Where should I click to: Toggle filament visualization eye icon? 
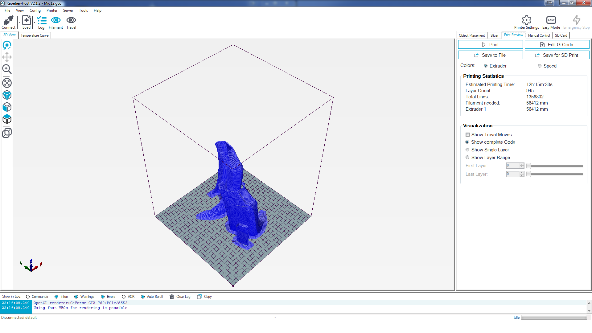point(55,20)
